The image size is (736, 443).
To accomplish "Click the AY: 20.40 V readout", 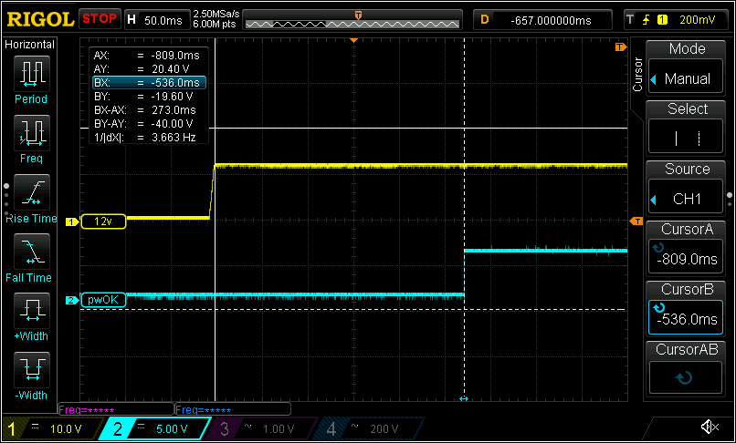I will (x=142, y=69).
